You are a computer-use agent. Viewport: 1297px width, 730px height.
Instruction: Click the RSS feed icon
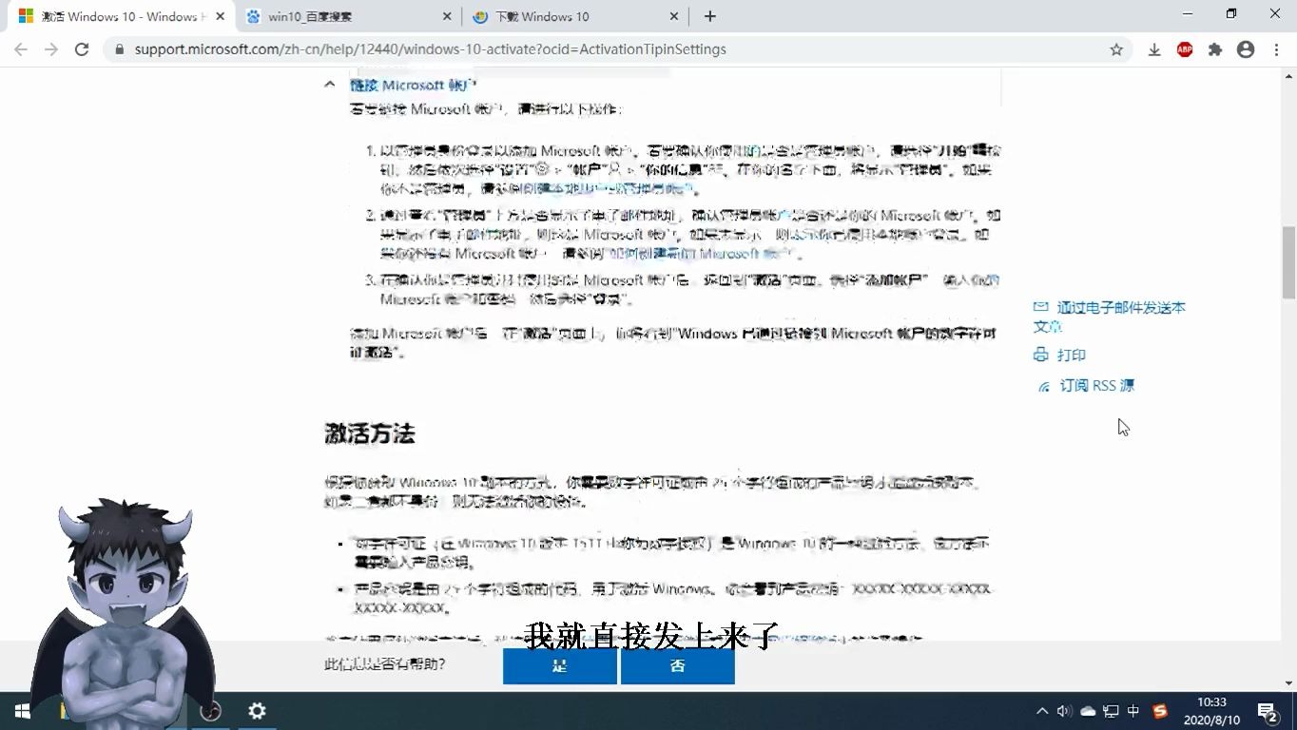click(x=1044, y=386)
